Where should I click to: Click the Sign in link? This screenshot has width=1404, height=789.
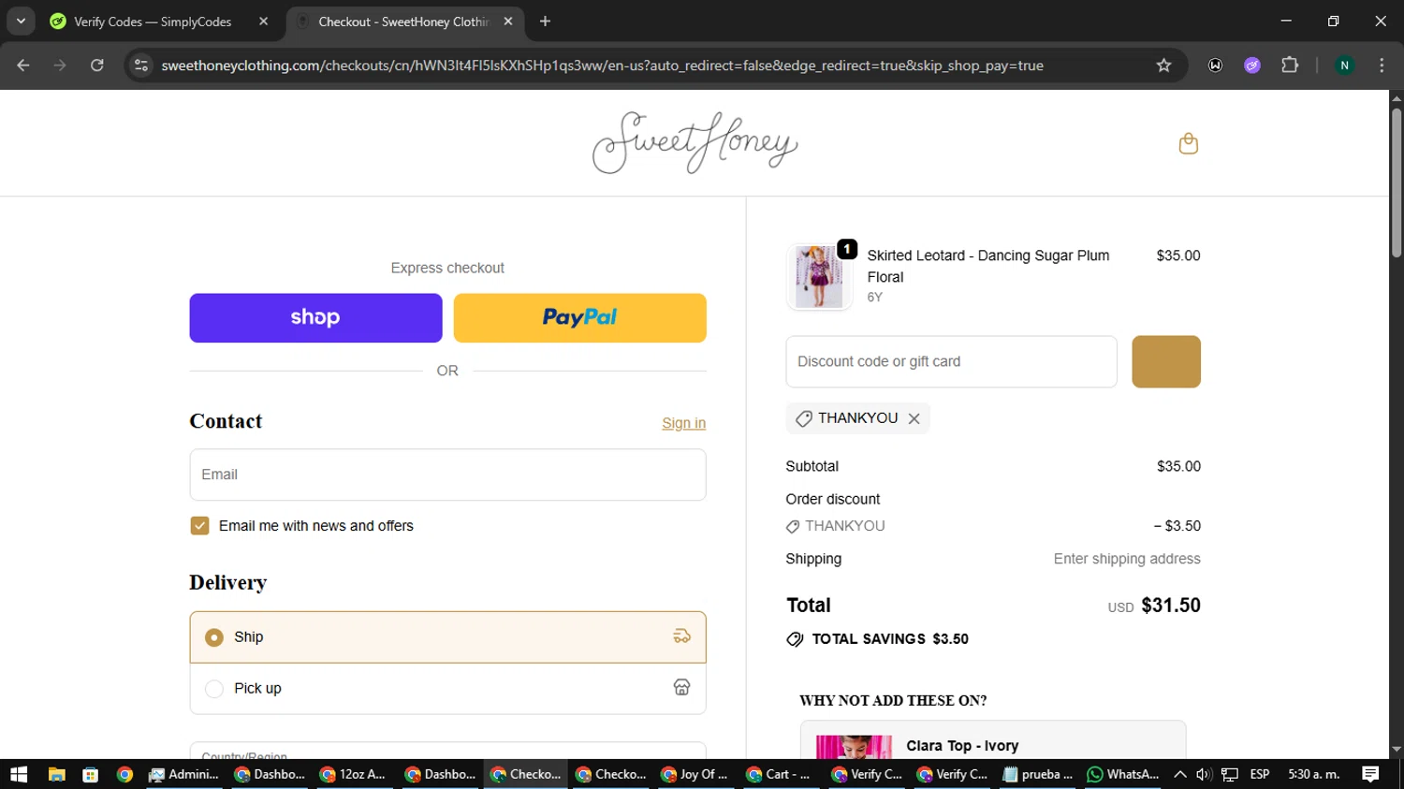pyautogui.click(x=683, y=423)
